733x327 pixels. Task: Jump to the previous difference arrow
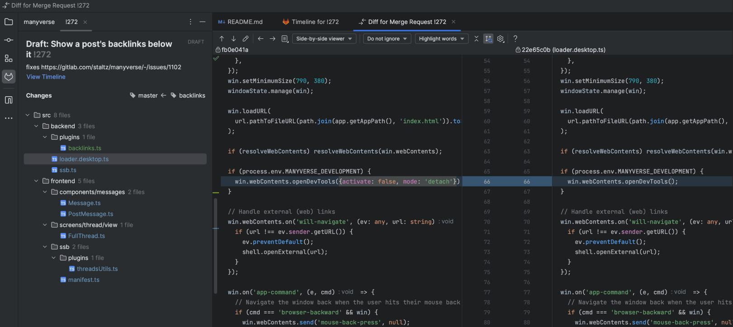click(x=222, y=39)
